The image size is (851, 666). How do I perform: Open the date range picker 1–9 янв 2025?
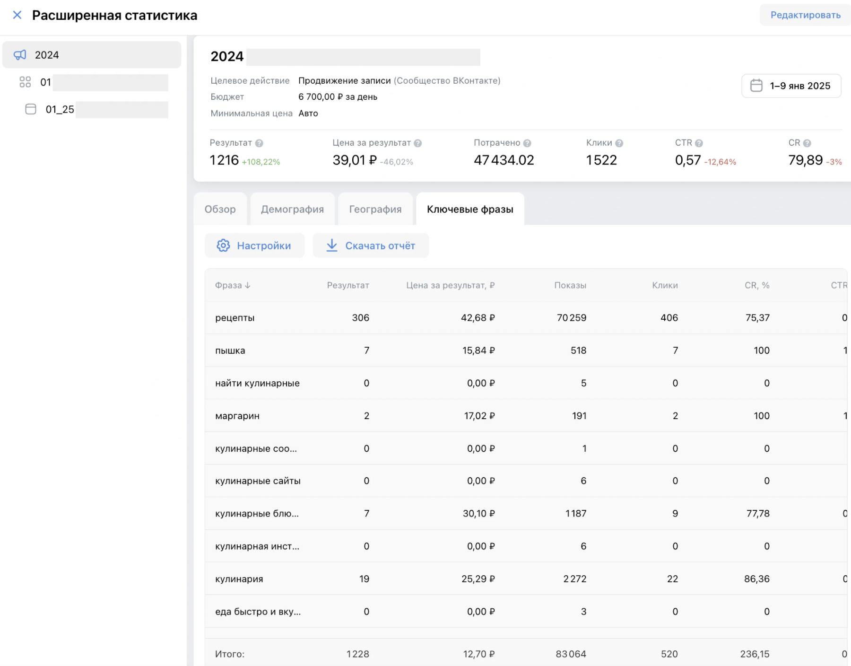pos(791,86)
